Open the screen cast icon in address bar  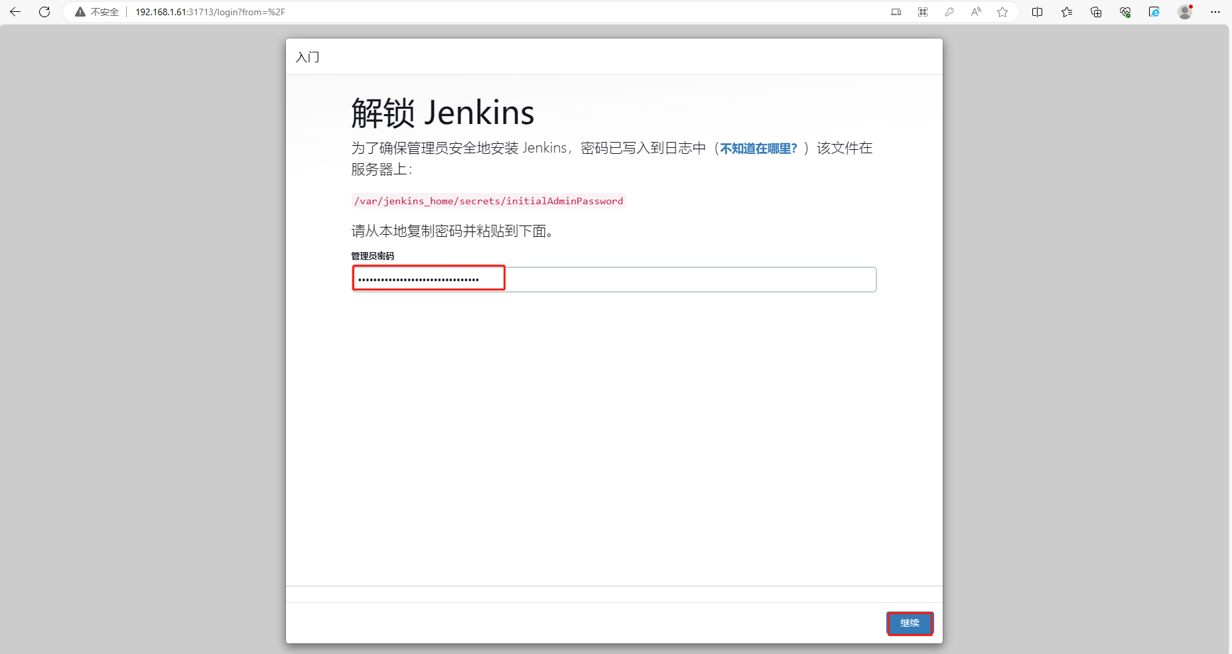[x=896, y=12]
